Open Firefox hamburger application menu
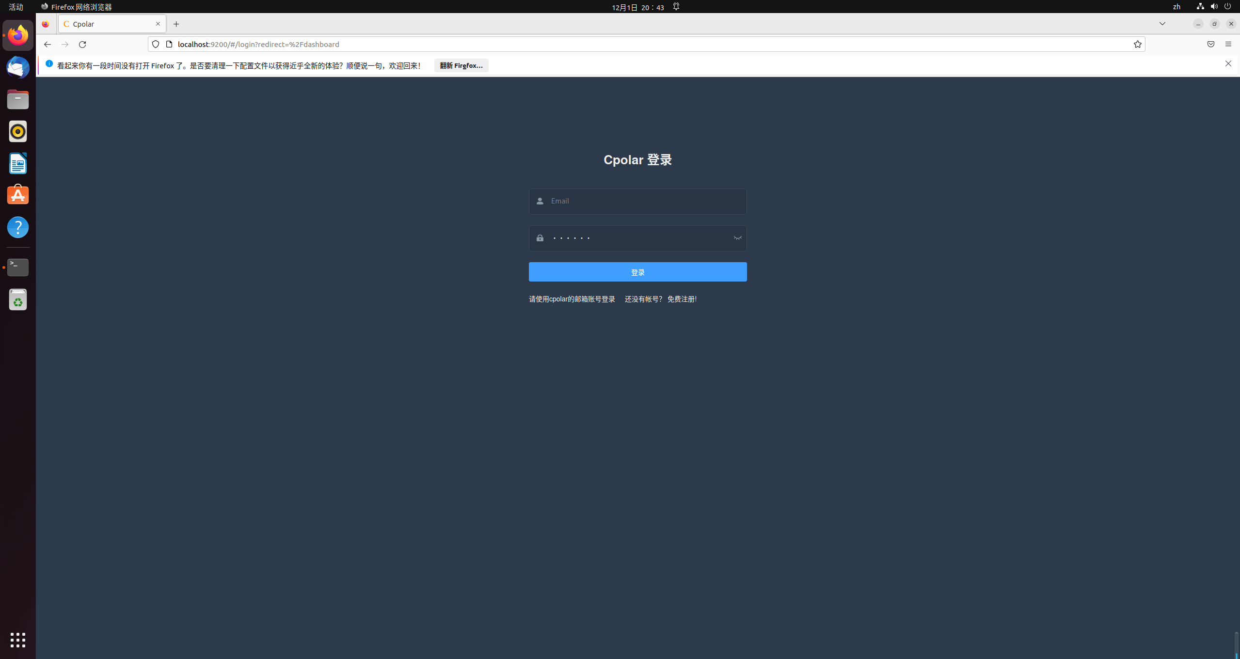This screenshot has height=659, width=1240. point(1228,44)
